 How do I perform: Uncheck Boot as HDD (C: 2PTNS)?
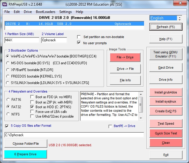click(32, 107)
